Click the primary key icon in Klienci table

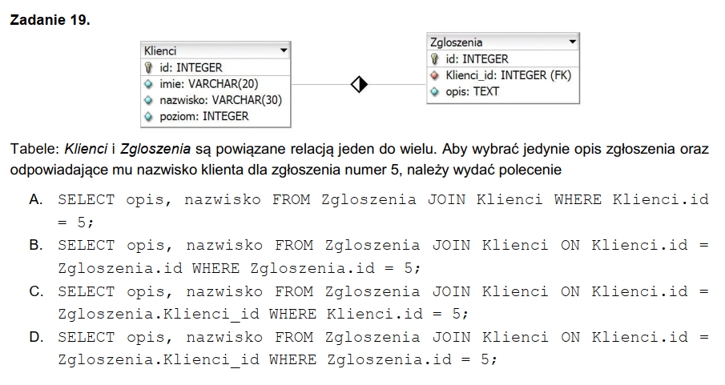tap(148, 67)
